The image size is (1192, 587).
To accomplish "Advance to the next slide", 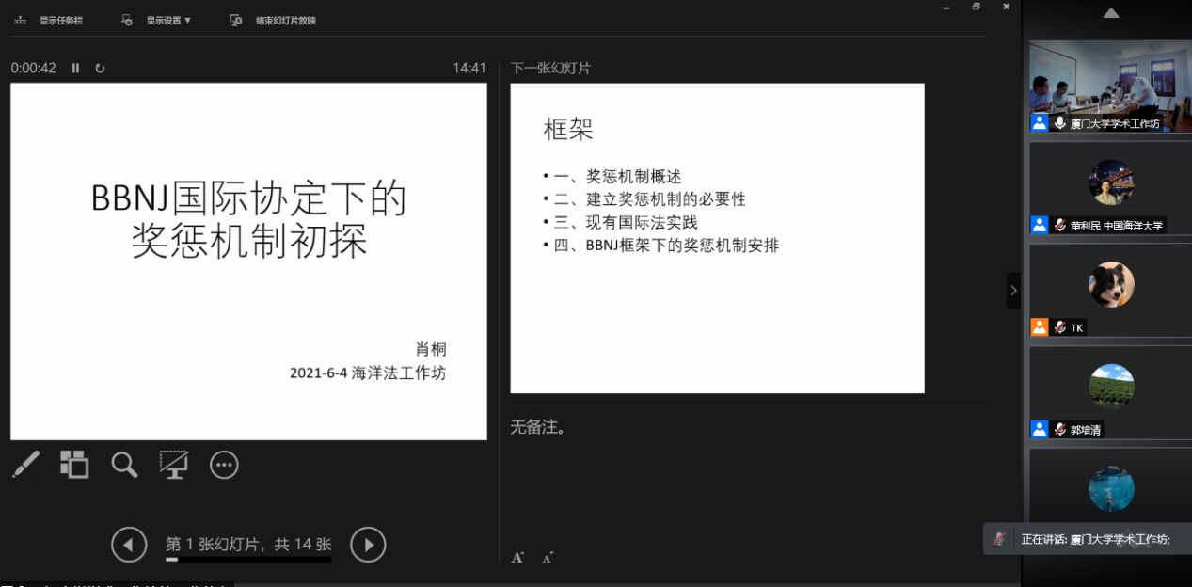I will 368,544.
